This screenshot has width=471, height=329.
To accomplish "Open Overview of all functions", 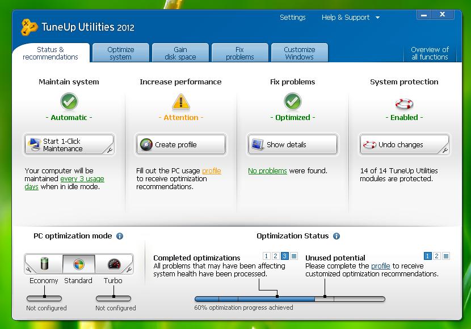I will (x=430, y=53).
